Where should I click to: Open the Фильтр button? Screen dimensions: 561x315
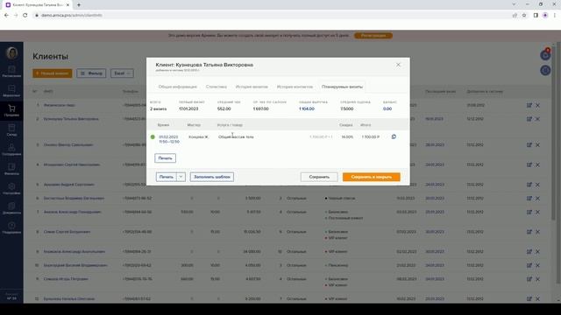[x=91, y=73]
